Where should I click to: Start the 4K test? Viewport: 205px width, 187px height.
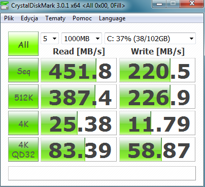[23, 123]
